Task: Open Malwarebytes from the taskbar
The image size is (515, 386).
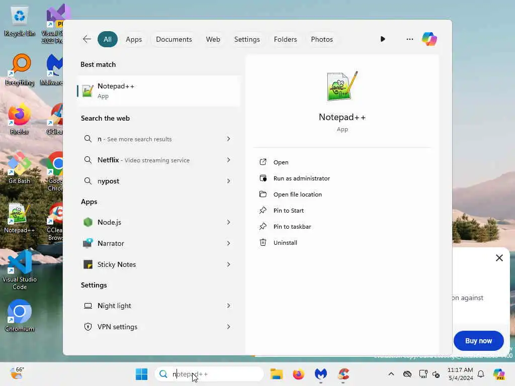Action: tap(321, 374)
